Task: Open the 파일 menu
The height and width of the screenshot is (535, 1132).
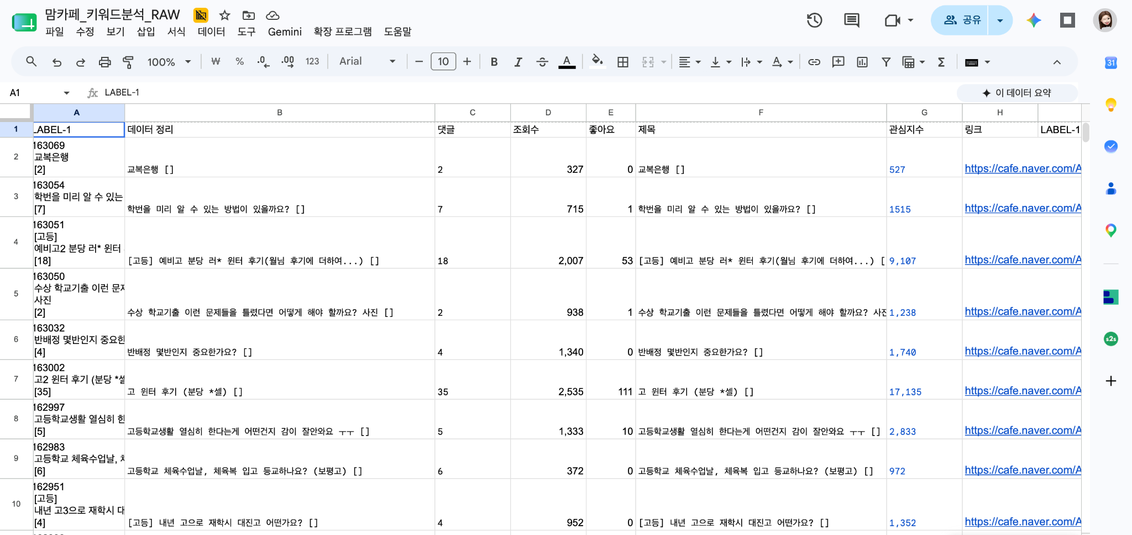Action: tap(55, 31)
